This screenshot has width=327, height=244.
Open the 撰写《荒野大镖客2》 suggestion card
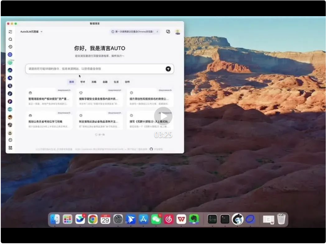pos(150,120)
